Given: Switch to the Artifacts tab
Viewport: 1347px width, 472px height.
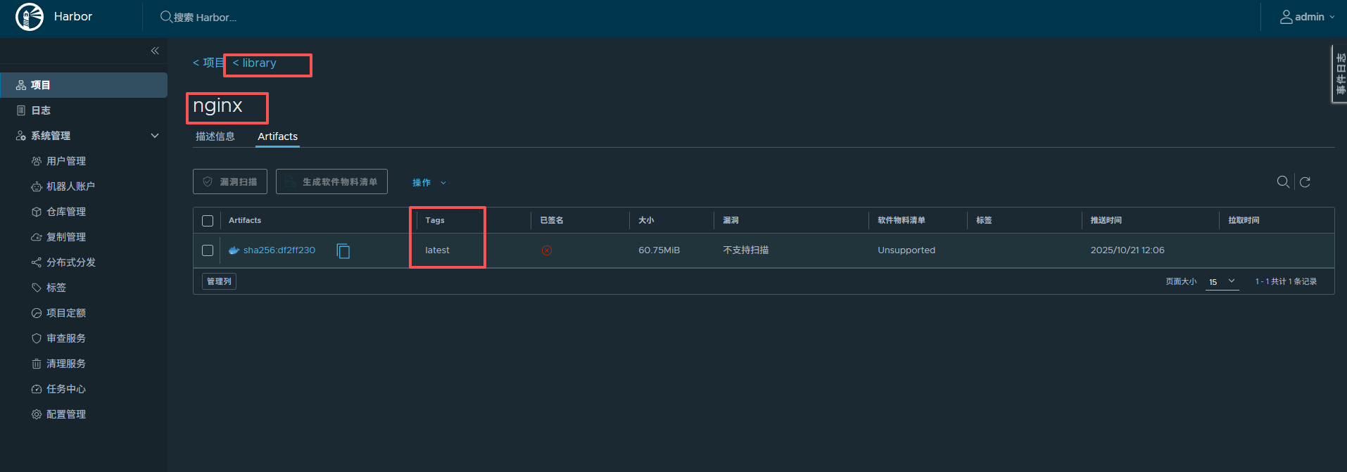Looking at the screenshot, I should pyautogui.click(x=277, y=136).
